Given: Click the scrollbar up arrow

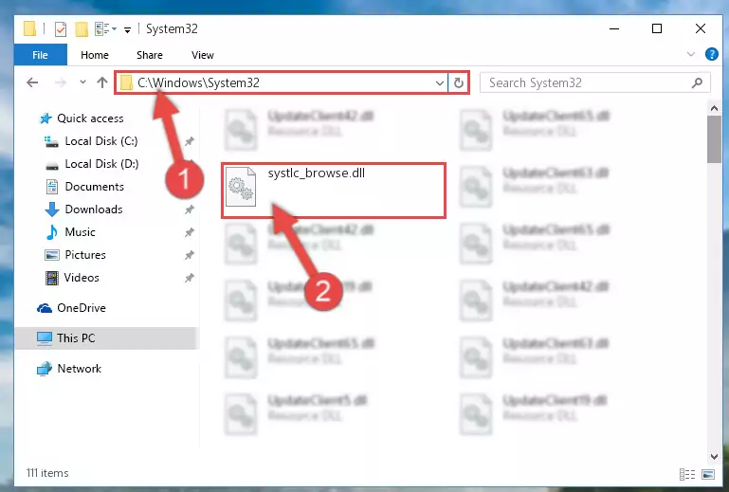Looking at the screenshot, I should coord(714,108).
